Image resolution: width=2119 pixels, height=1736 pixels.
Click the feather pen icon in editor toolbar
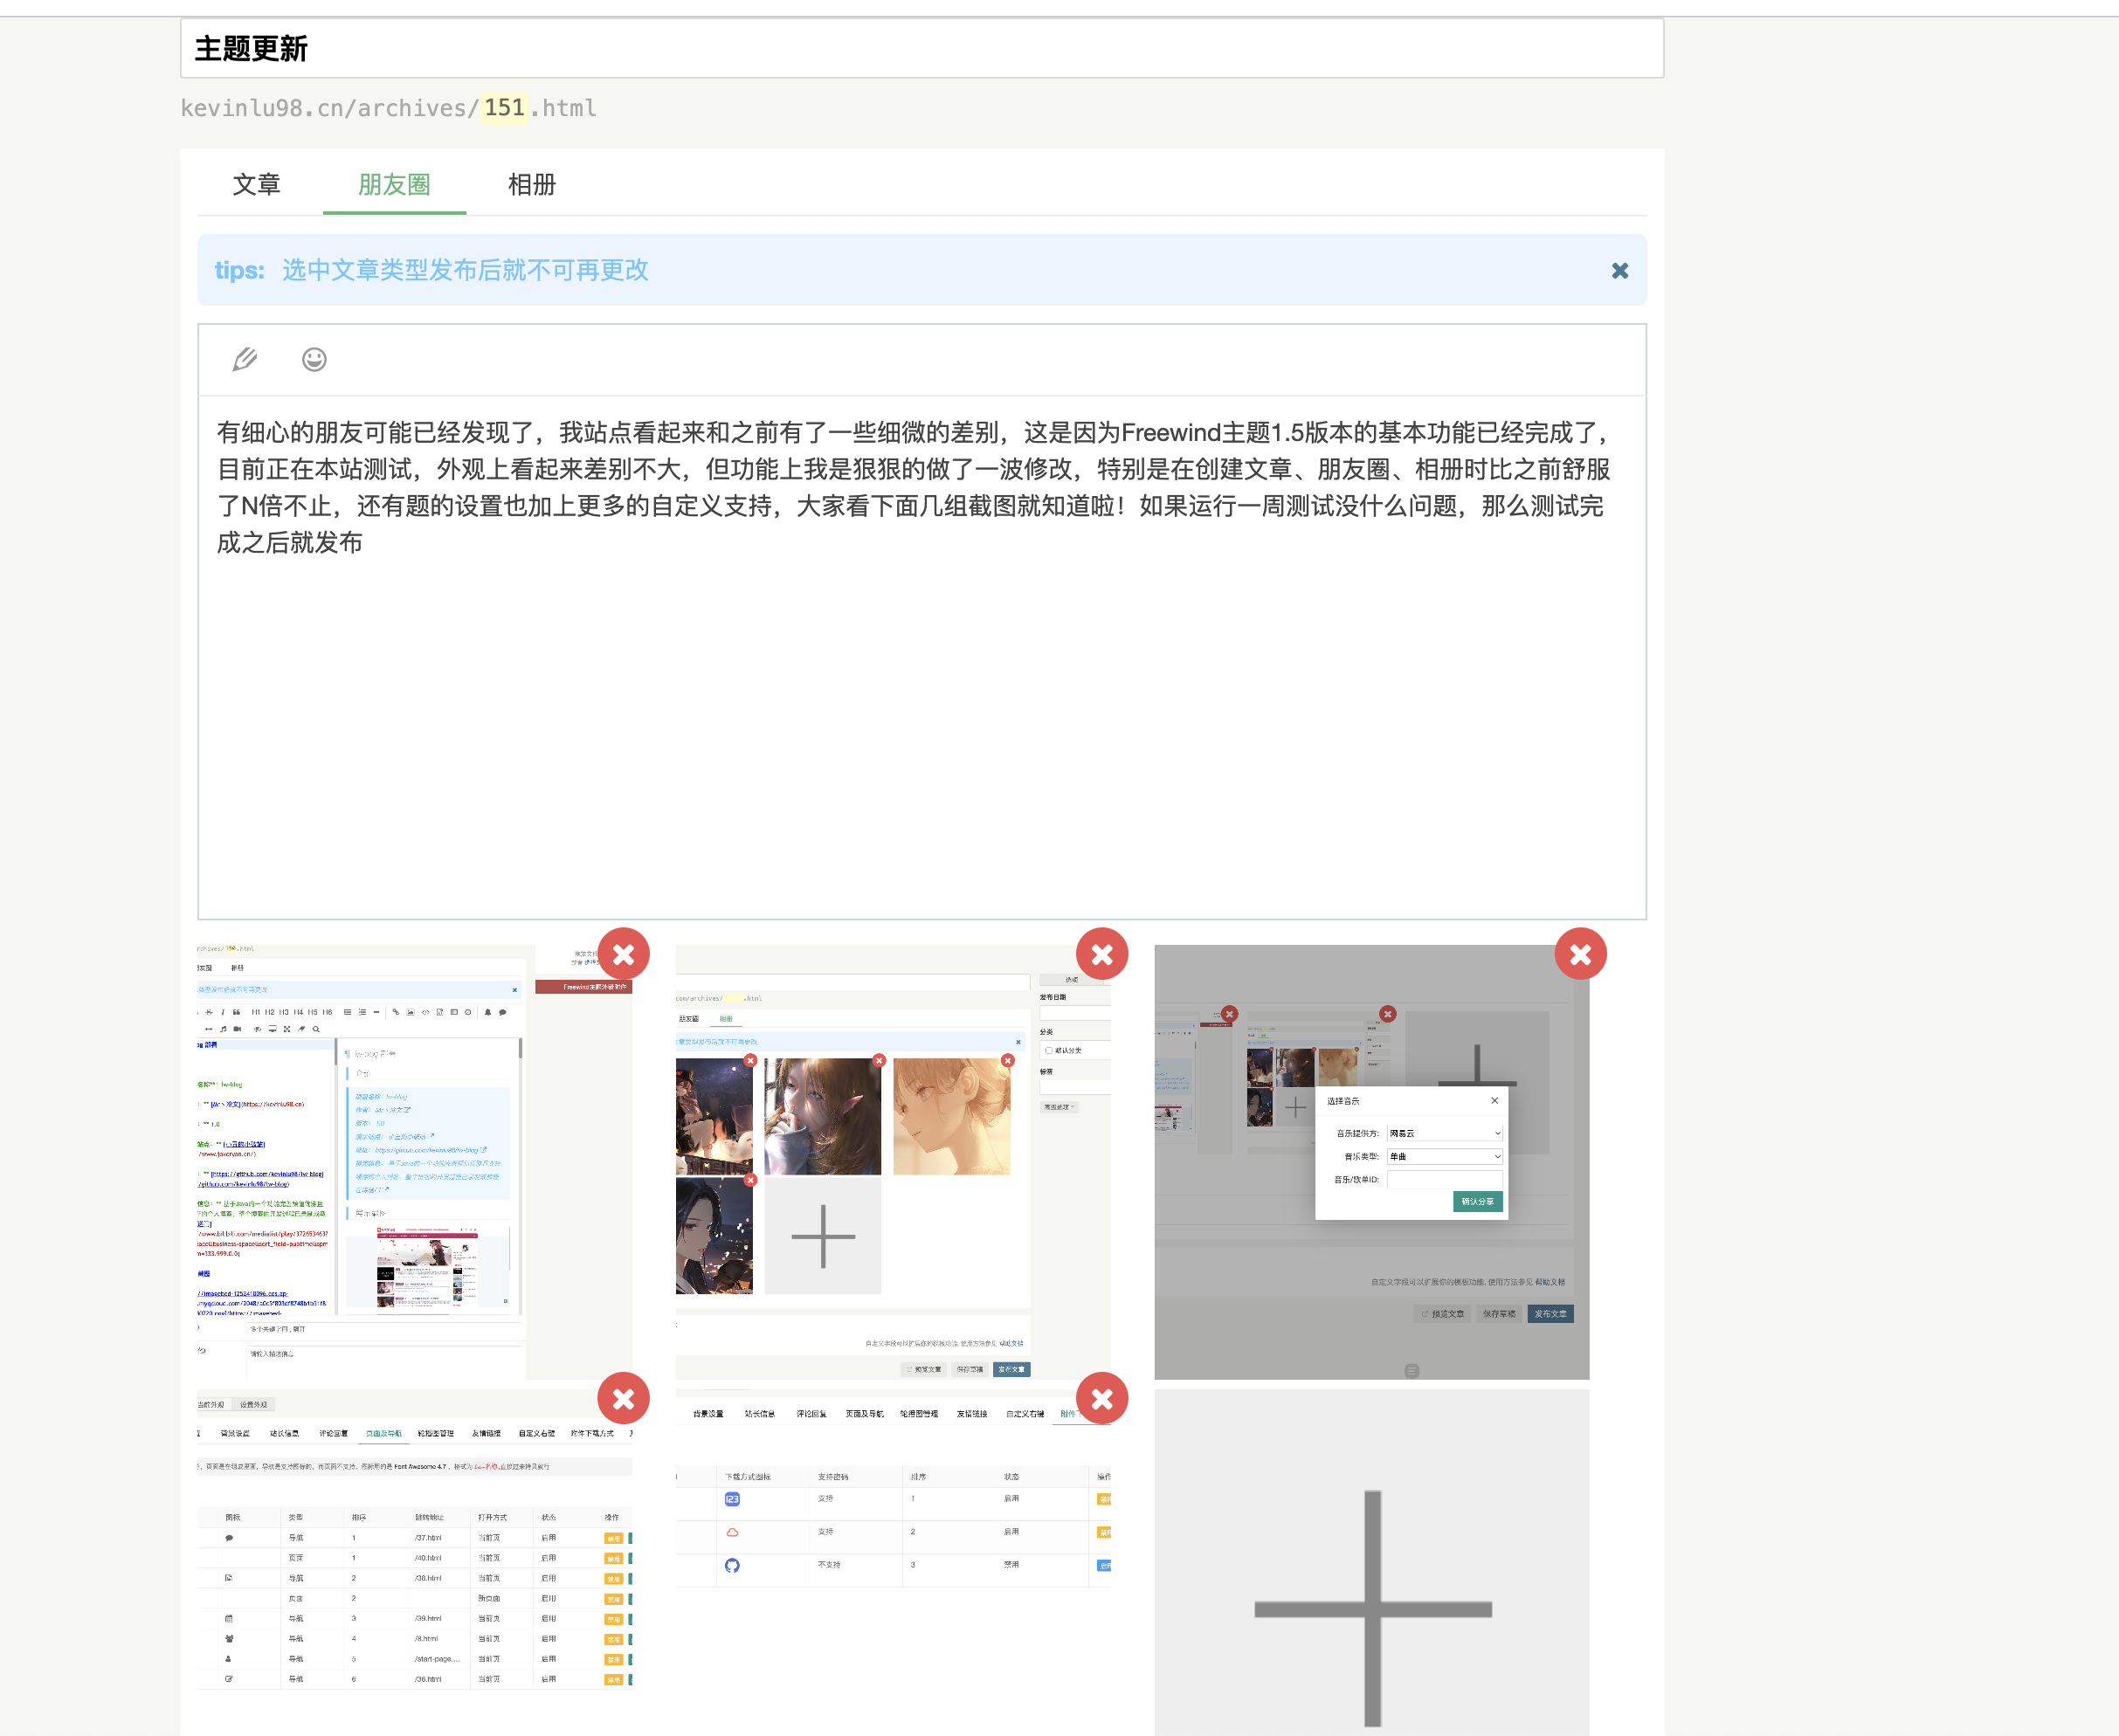tap(245, 359)
